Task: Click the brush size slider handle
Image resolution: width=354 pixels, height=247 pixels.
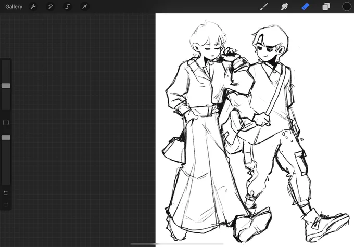Action: pyautogui.click(x=6, y=85)
